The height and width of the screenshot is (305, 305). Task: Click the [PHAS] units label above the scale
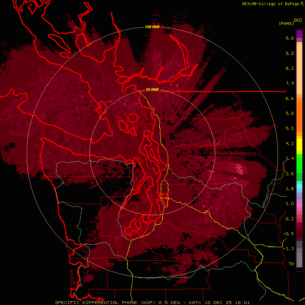coord(286,24)
